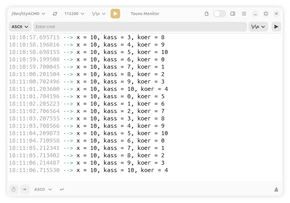Click the log line timestamped 18:11:04.710958
This screenshot has height=203, width=290.
87,141
